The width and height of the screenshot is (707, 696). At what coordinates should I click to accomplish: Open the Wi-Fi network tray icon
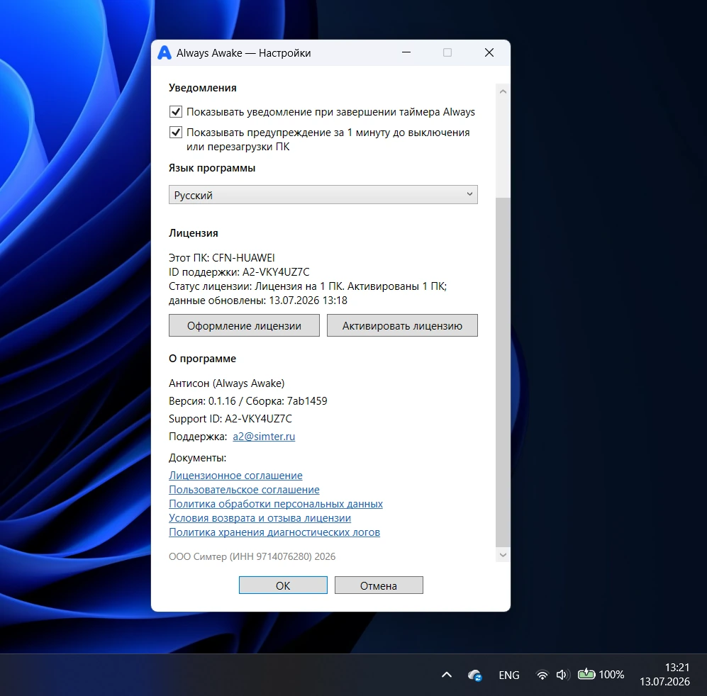click(x=542, y=675)
